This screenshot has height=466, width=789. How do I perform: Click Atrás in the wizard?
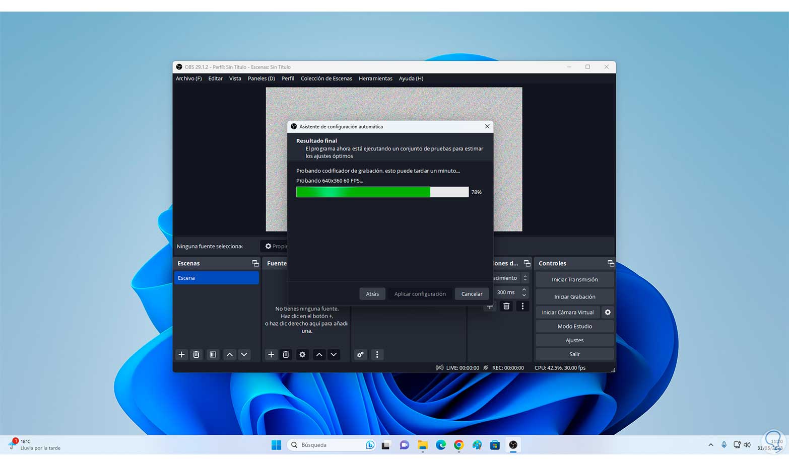pos(372,294)
